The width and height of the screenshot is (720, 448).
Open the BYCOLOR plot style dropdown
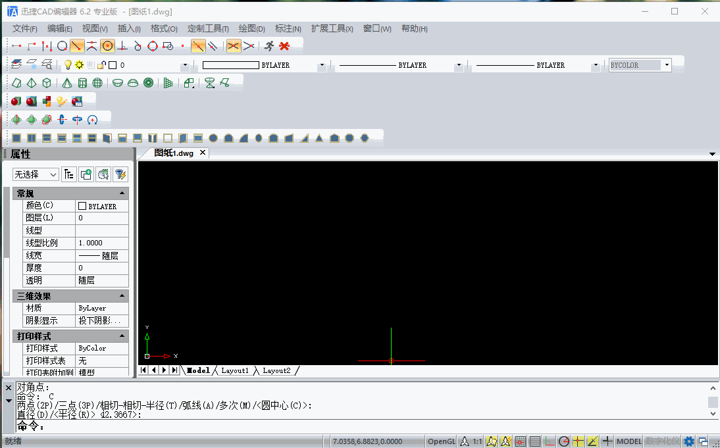click(667, 65)
